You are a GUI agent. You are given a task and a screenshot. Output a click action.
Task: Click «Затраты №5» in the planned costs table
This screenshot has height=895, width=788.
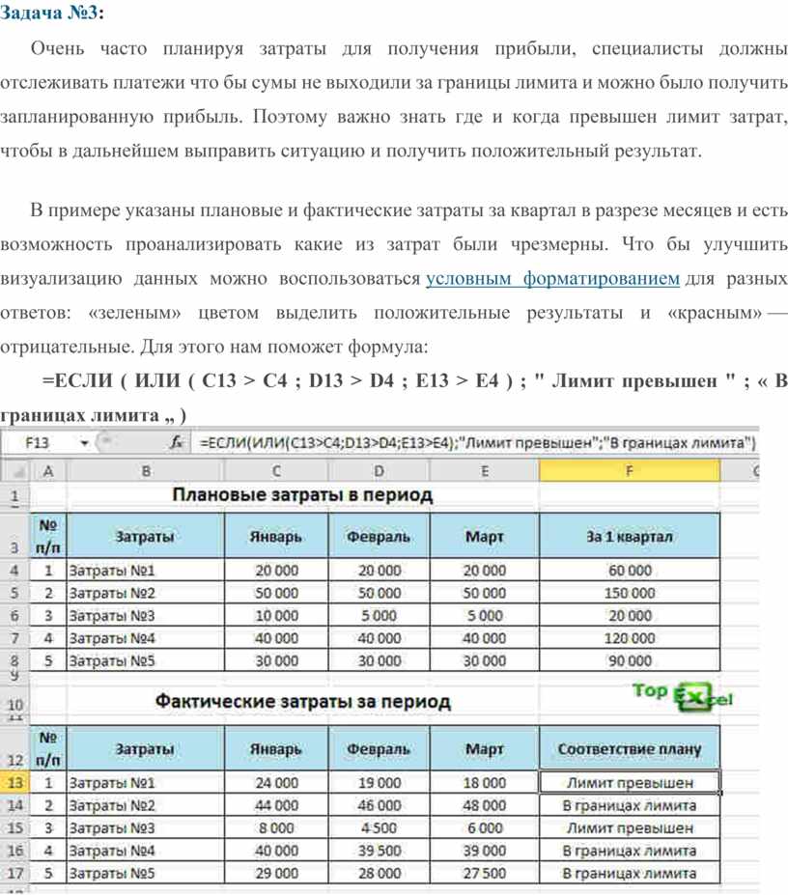coord(146,661)
